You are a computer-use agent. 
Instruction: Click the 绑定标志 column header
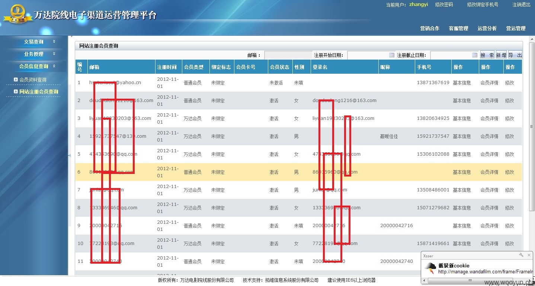tap(222, 67)
